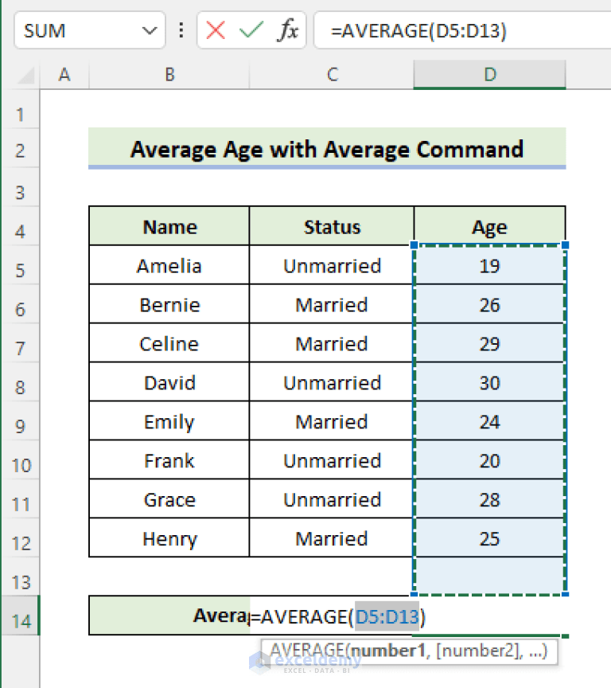611x688 pixels.
Task: Click the cell containing Amelia
Action: (169, 265)
